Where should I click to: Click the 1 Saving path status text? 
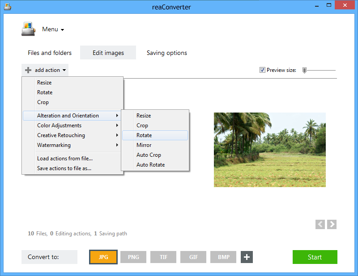(x=111, y=234)
